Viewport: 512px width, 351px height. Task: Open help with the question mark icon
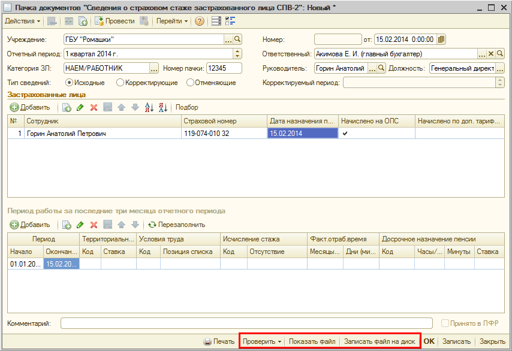coord(200,21)
